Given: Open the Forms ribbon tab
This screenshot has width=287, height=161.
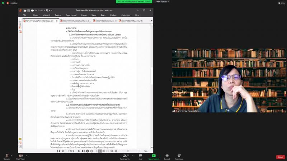Looking at the screenshot, I should pyautogui.click(x=84, y=15).
